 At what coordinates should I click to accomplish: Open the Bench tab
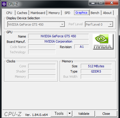tap(95, 13)
